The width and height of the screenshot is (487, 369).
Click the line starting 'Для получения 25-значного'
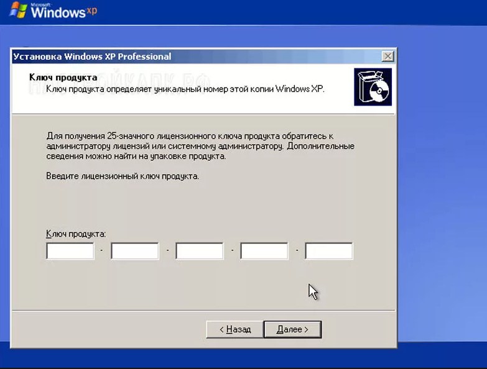coord(190,136)
